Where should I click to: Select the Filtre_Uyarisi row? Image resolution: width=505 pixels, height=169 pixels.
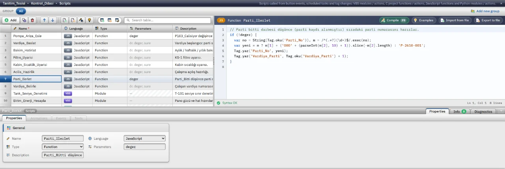(107, 57)
